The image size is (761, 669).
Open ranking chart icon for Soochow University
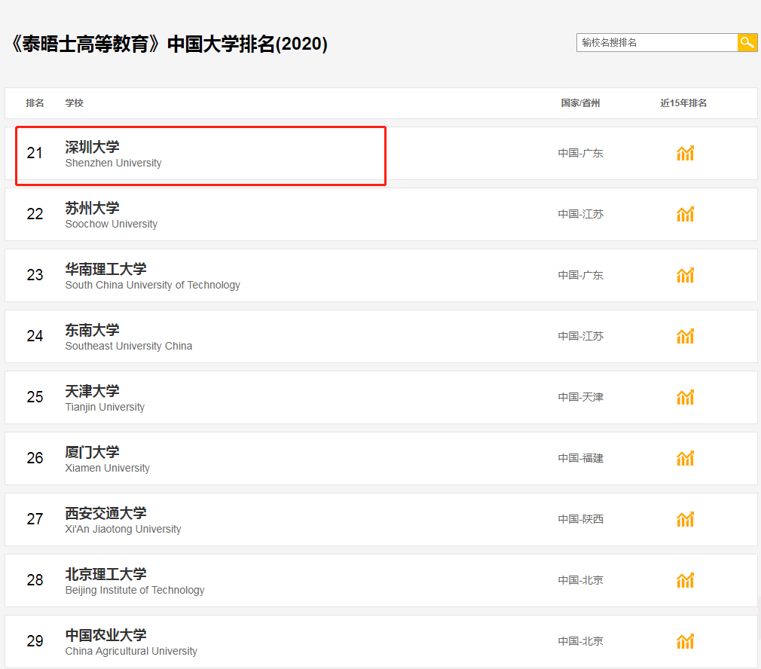[x=686, y=214]
